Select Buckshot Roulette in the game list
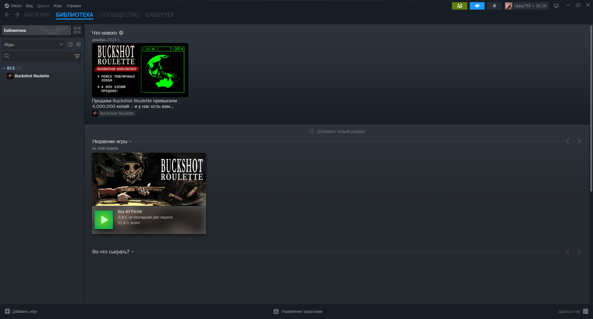Image resolution: width=593 pixels, height=319 pixels. (32, 76)
